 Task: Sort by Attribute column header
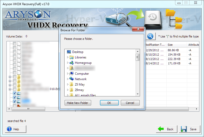(x=193, y=45)
